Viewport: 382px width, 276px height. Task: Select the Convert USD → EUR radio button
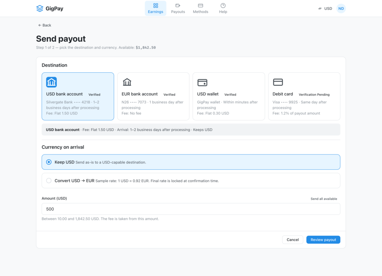click(x=49, y=181)
